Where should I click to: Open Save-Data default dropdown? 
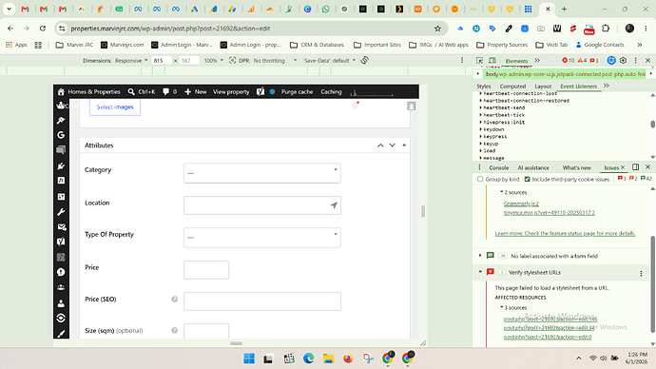329,61
